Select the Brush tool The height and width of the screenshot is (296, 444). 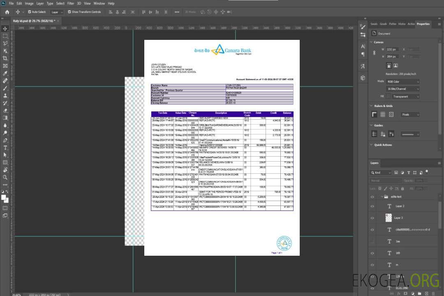(5, 88)
